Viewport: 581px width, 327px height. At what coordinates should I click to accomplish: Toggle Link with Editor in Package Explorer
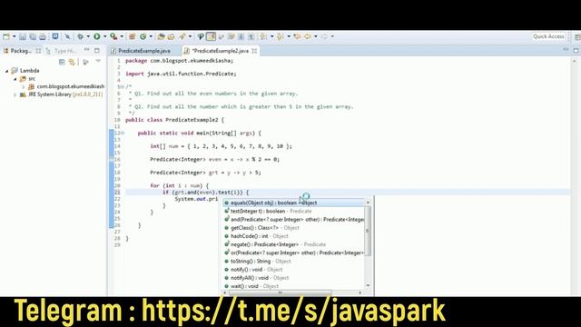pos(72,62)
